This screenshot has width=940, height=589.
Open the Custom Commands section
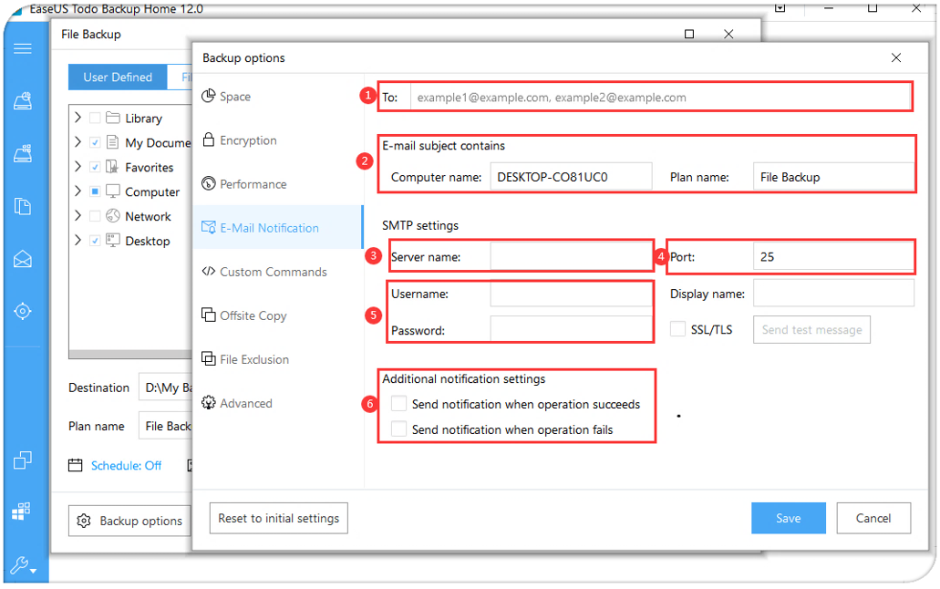(278, 271)
